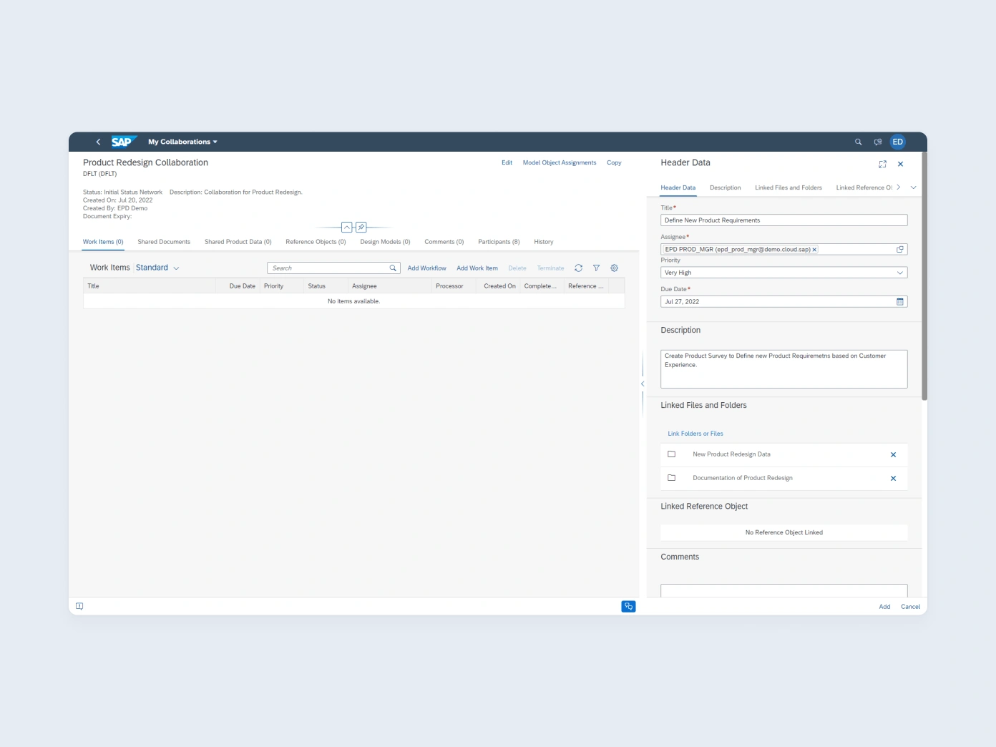The image size is (996, 747).
Task: Open Model Object Assignments
Action: coord(560,162)
